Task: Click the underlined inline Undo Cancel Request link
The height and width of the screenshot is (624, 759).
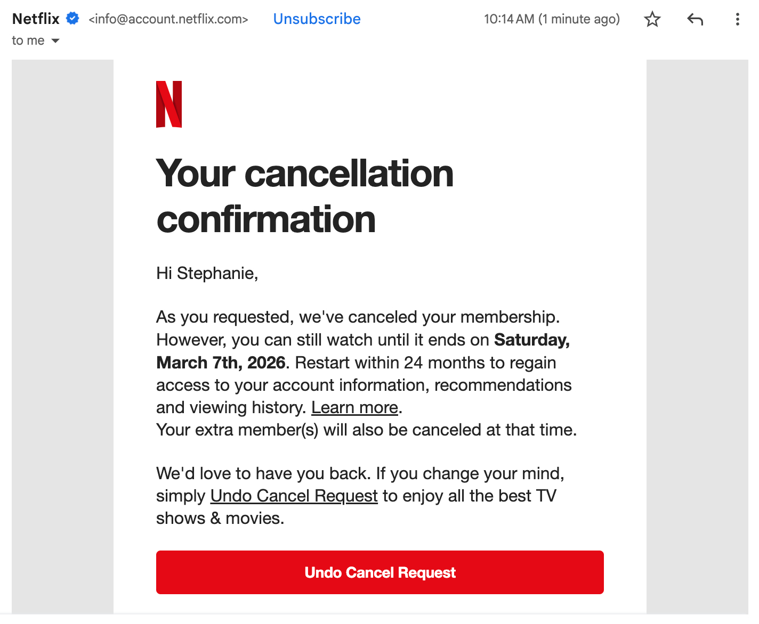Action: [x=294, y=496]
